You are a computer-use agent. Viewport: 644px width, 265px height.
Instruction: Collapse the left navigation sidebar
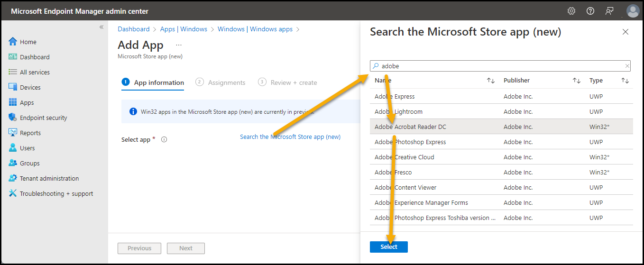point(101,27)
